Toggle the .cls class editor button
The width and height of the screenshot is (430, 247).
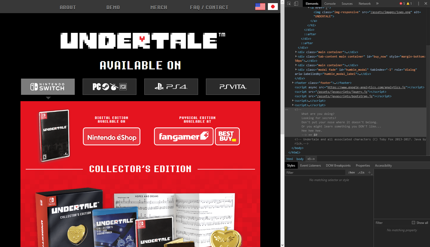click(x=361, y=172)
